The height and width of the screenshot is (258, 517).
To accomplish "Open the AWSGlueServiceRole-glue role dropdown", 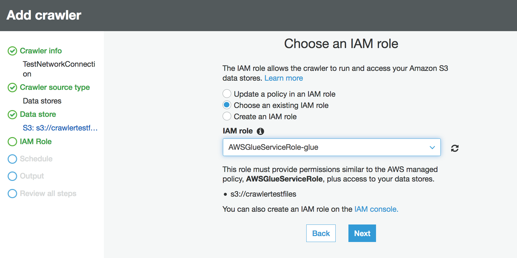I will point(326,147).
